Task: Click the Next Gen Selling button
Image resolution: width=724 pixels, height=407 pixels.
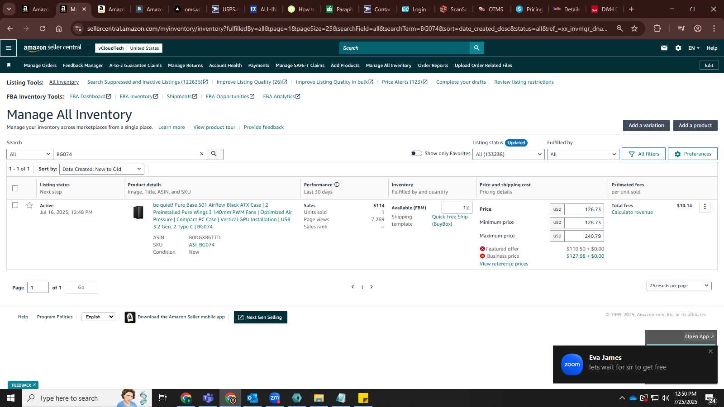Action: click(261, 317)
